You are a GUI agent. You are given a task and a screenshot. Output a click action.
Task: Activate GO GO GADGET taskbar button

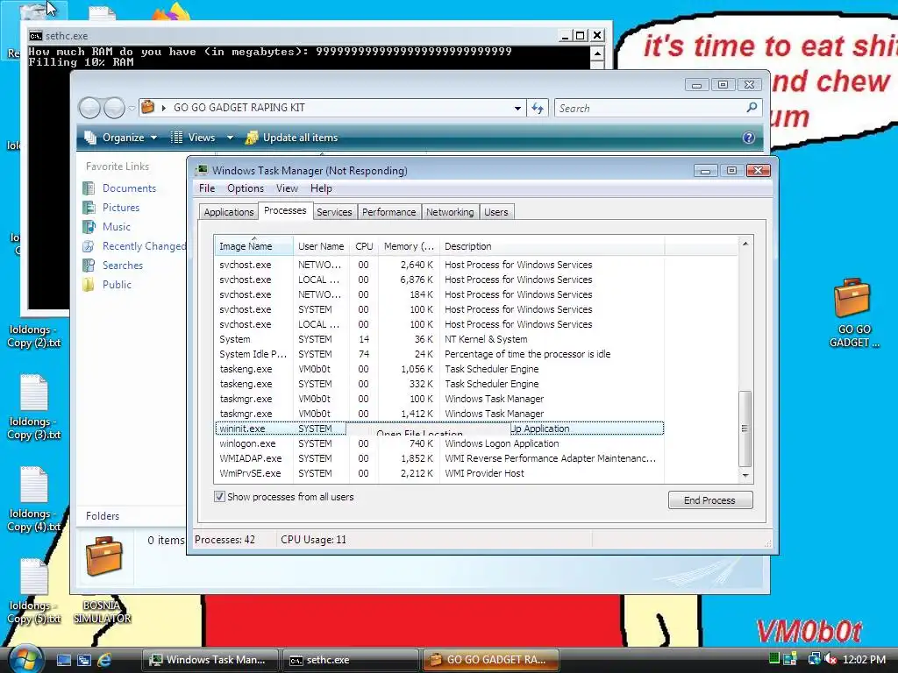(490, 660)
